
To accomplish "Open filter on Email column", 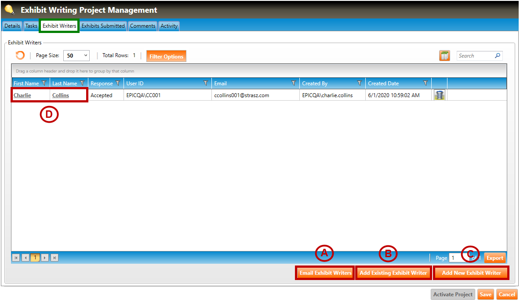I will [x=294, y=84].
